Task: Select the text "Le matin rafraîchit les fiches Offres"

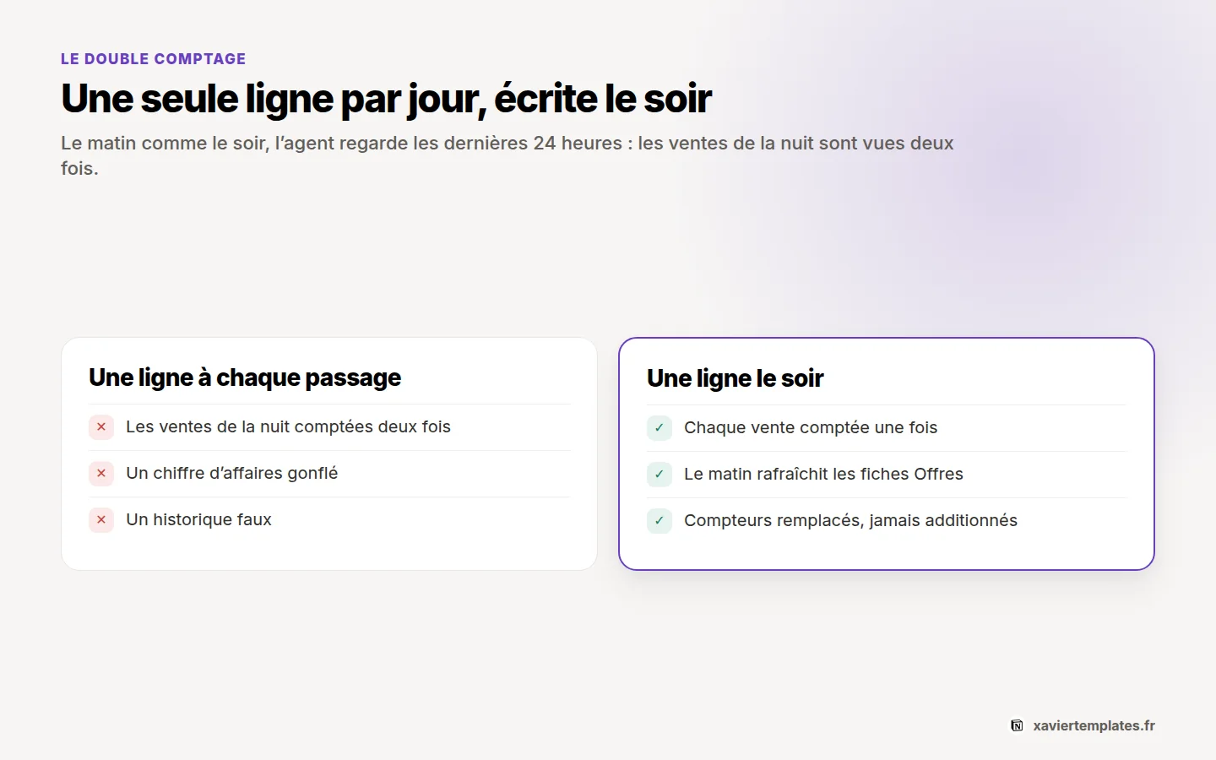Action: (823, 475)
